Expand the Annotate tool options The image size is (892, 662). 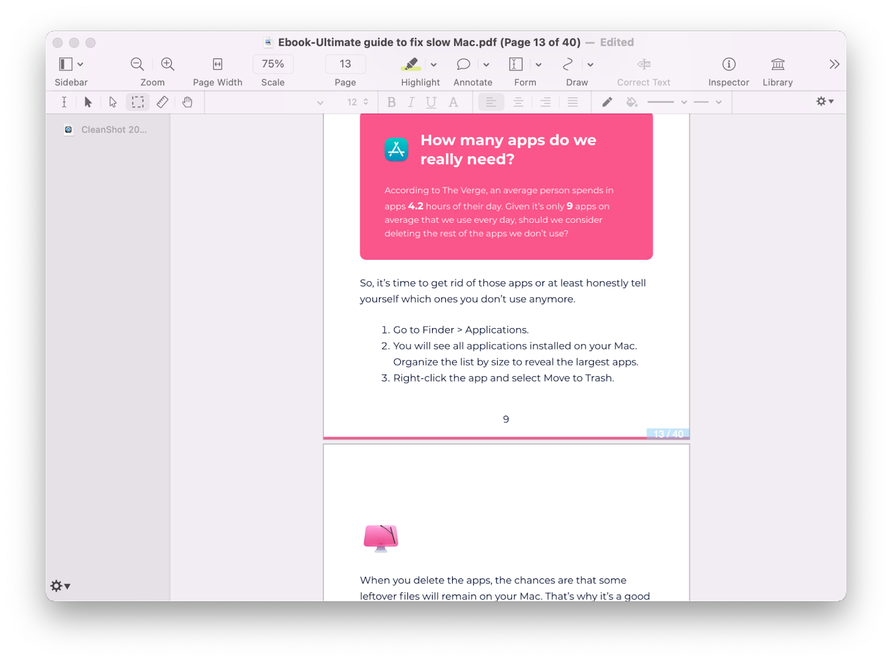pyautogui.click(x=486, y=65)
